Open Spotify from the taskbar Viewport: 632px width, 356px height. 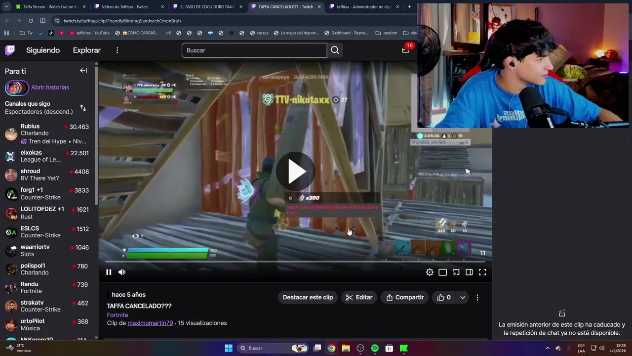click(x=375, y=348)
